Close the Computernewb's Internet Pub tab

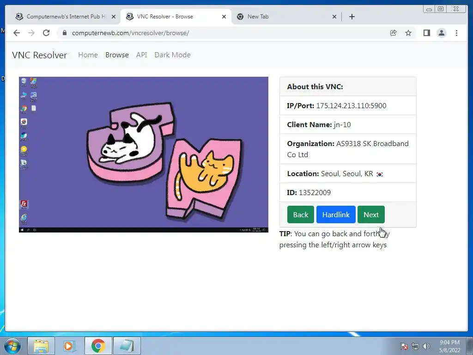[114, 17]
